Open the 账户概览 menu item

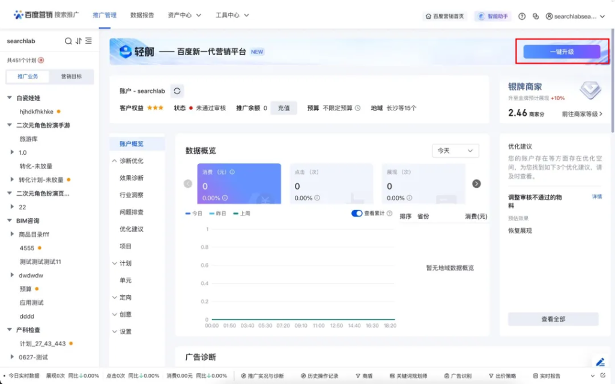coord(137,144)
